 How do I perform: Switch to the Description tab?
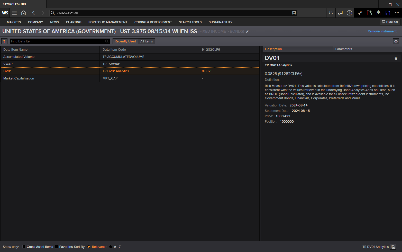click(x=298, y=49)
